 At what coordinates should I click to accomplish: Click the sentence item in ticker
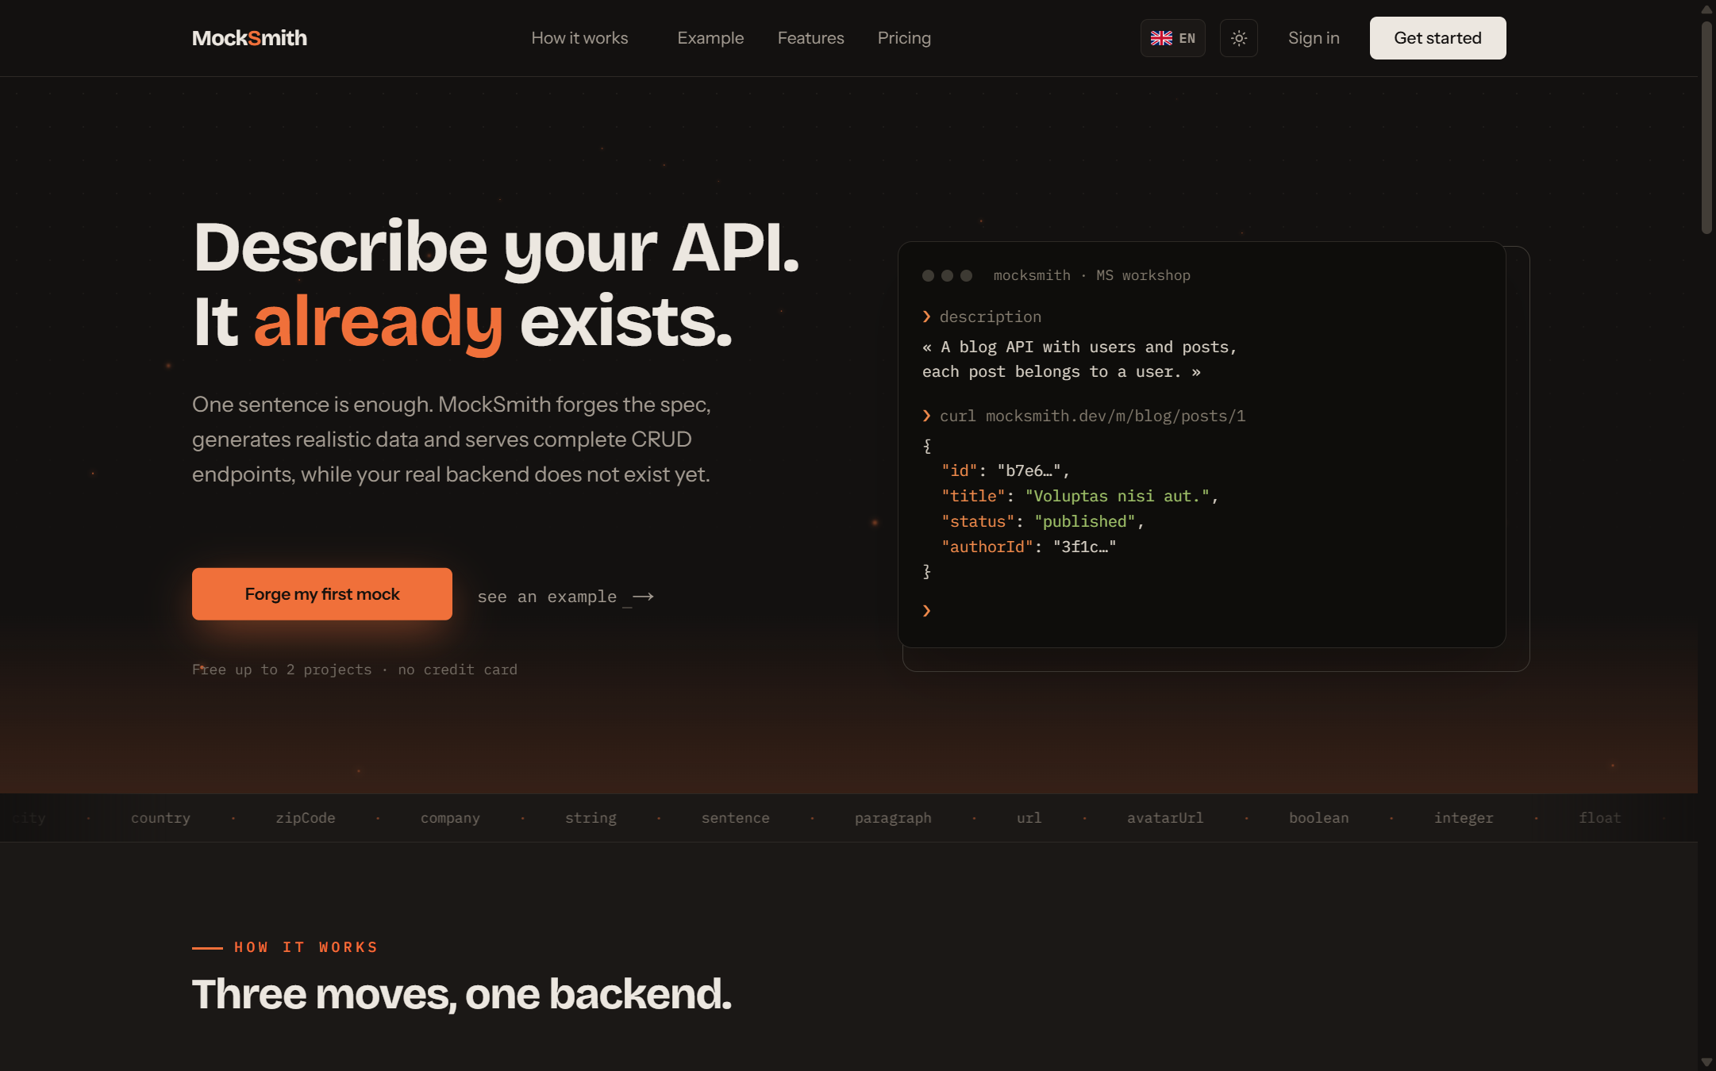[735, 818]
